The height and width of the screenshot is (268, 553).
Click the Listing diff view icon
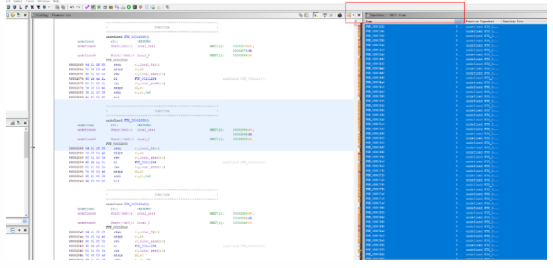[x=331, y=15]
